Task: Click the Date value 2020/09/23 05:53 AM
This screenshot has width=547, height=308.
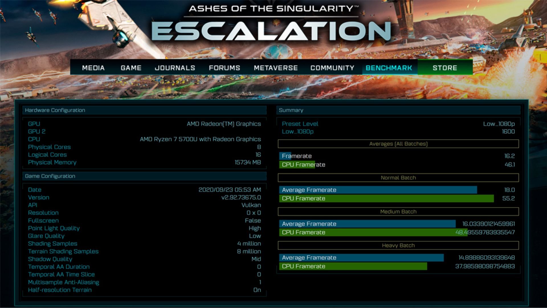Action: [230, 190]
